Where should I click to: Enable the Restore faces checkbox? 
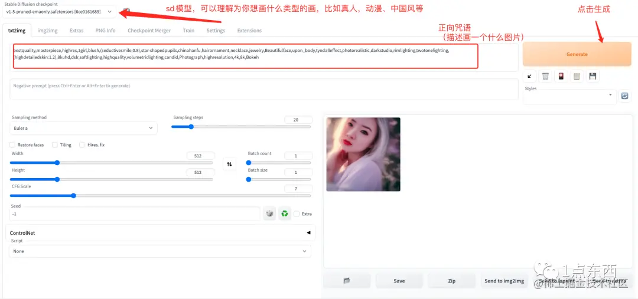click(12, 144)
